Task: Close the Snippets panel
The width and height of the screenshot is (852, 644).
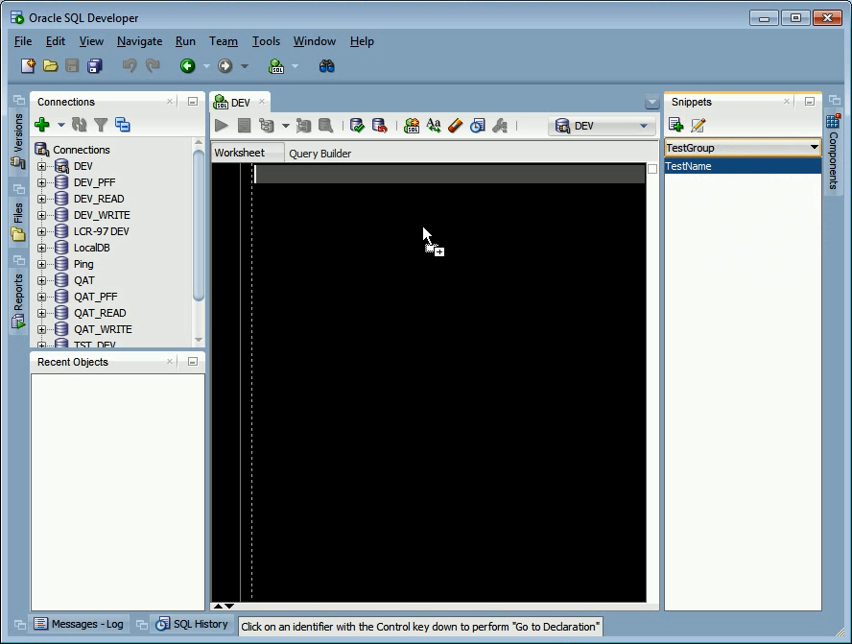Action: click(x=786, y=101)
